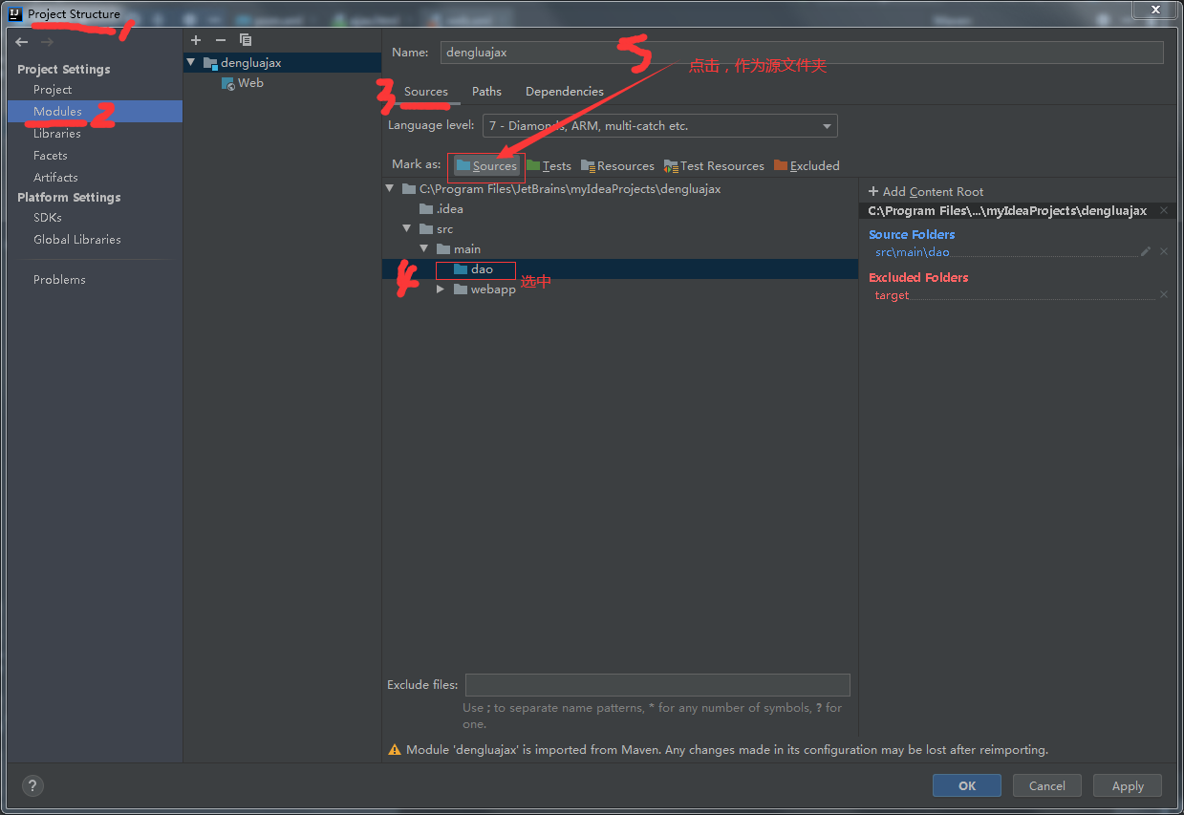Switch to the Sources tab
This screenshot has width=1184, height=815.
(x=425, y=92)
